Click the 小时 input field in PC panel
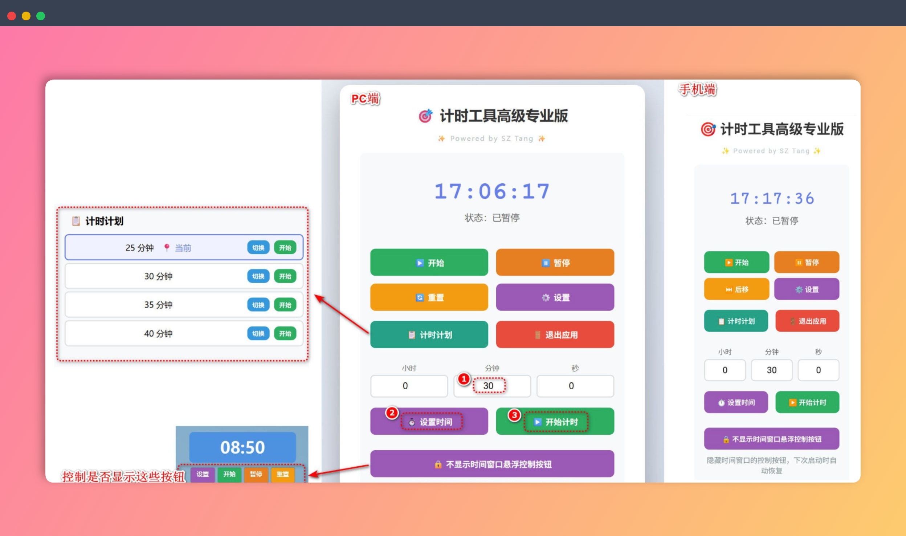This screenshot has width=906, height=536. tap(409, 386)
